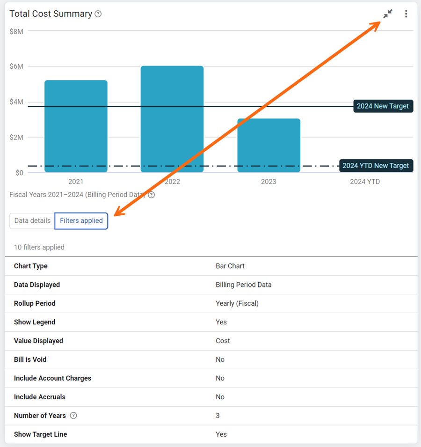Screen dimensions: 421x447
Task: Click the 10 filters applied text
Action: tap(39, 247)
